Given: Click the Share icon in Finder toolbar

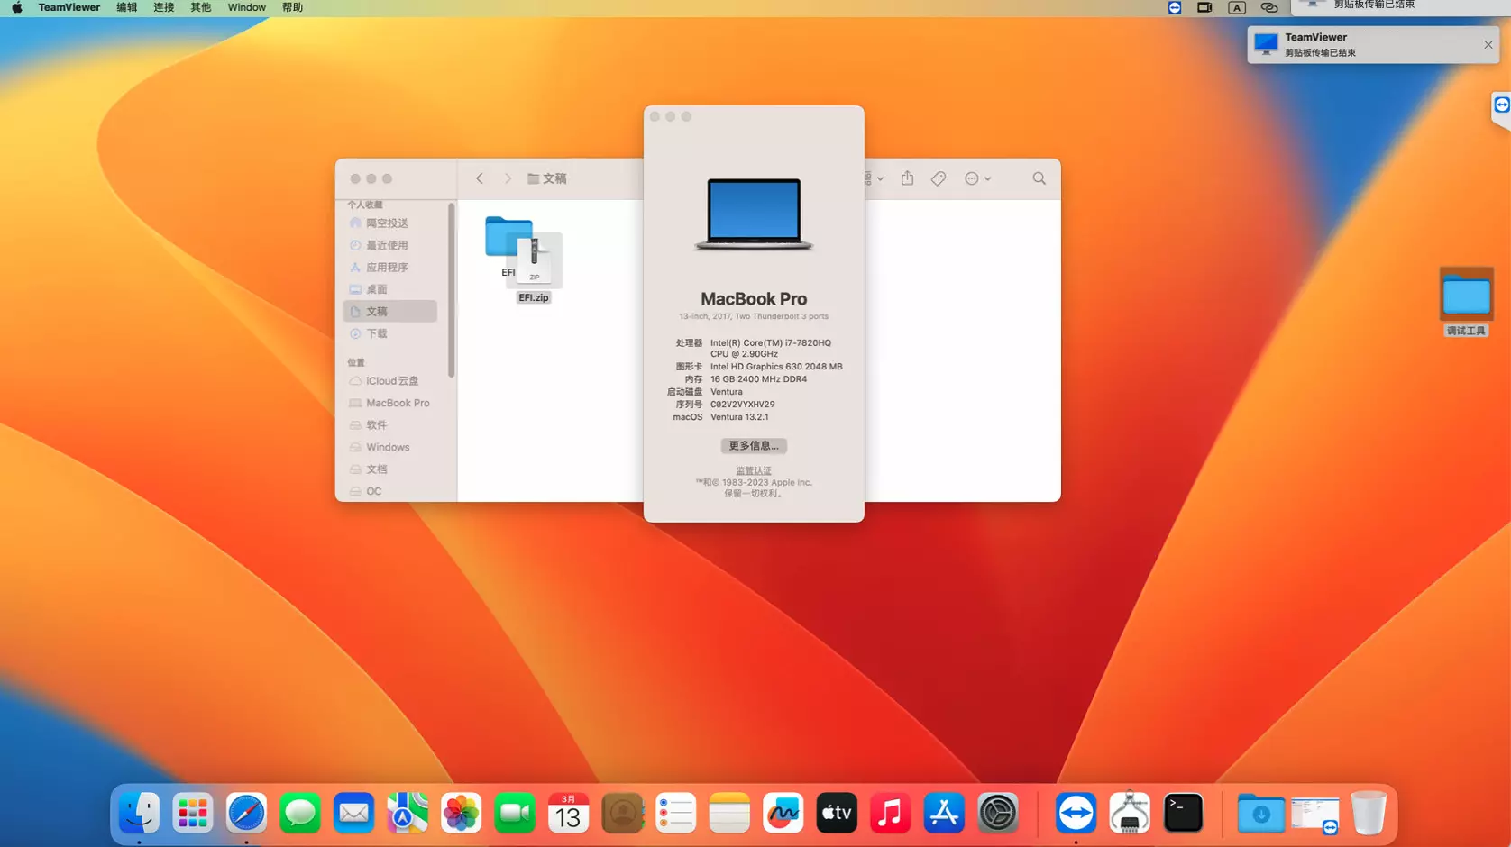Looking at the screenshot, I should pos(907,178).
